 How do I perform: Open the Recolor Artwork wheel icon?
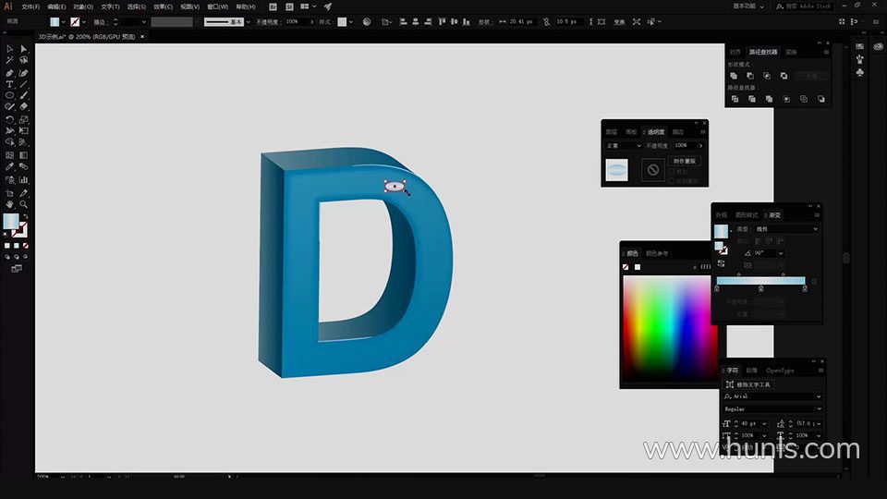(367, 22)
